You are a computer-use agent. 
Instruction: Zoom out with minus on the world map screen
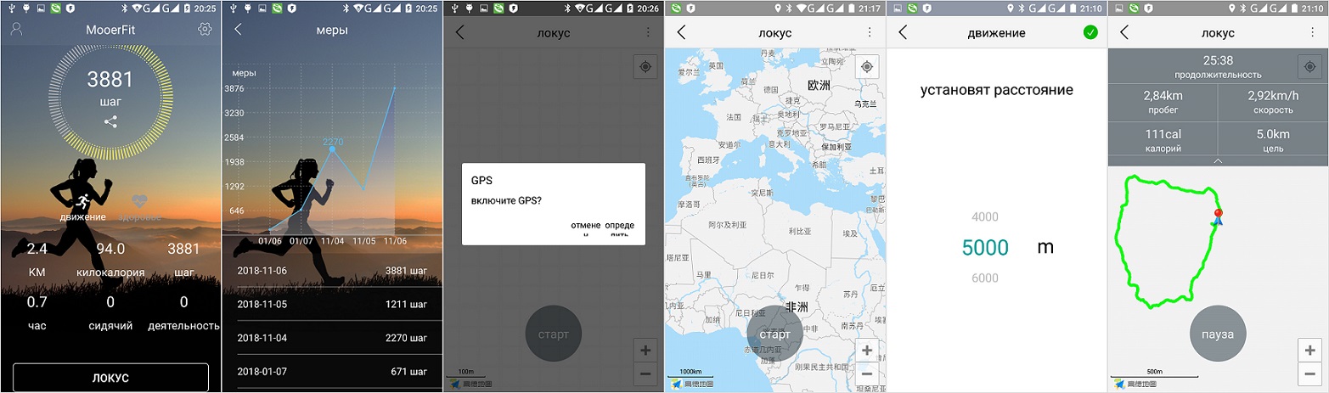point(867,374)
